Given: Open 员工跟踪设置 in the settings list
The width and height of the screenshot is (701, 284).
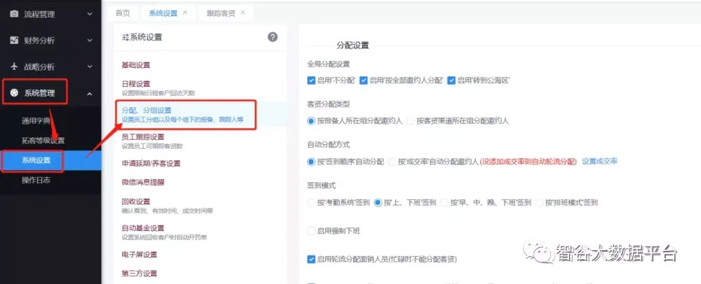Looking at the screenshot, I should click(x=143, y=136).
